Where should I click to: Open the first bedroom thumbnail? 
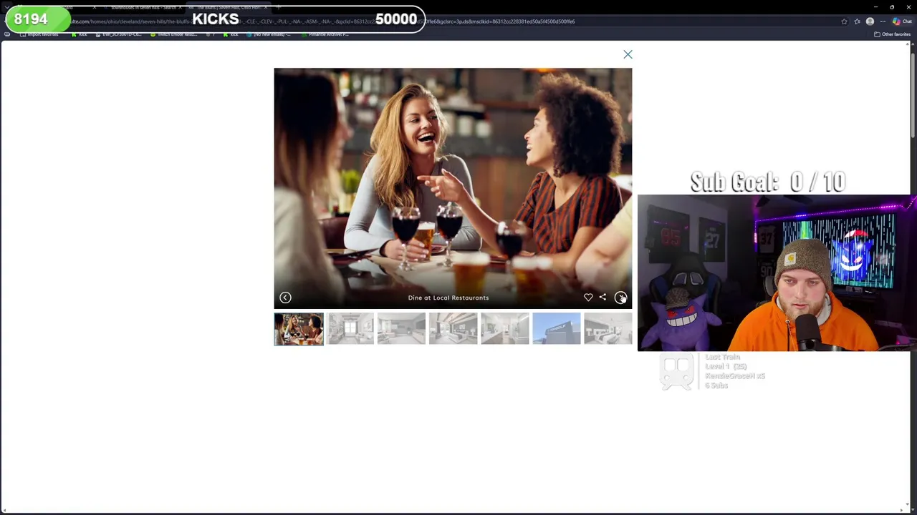(x=453, y=329)
